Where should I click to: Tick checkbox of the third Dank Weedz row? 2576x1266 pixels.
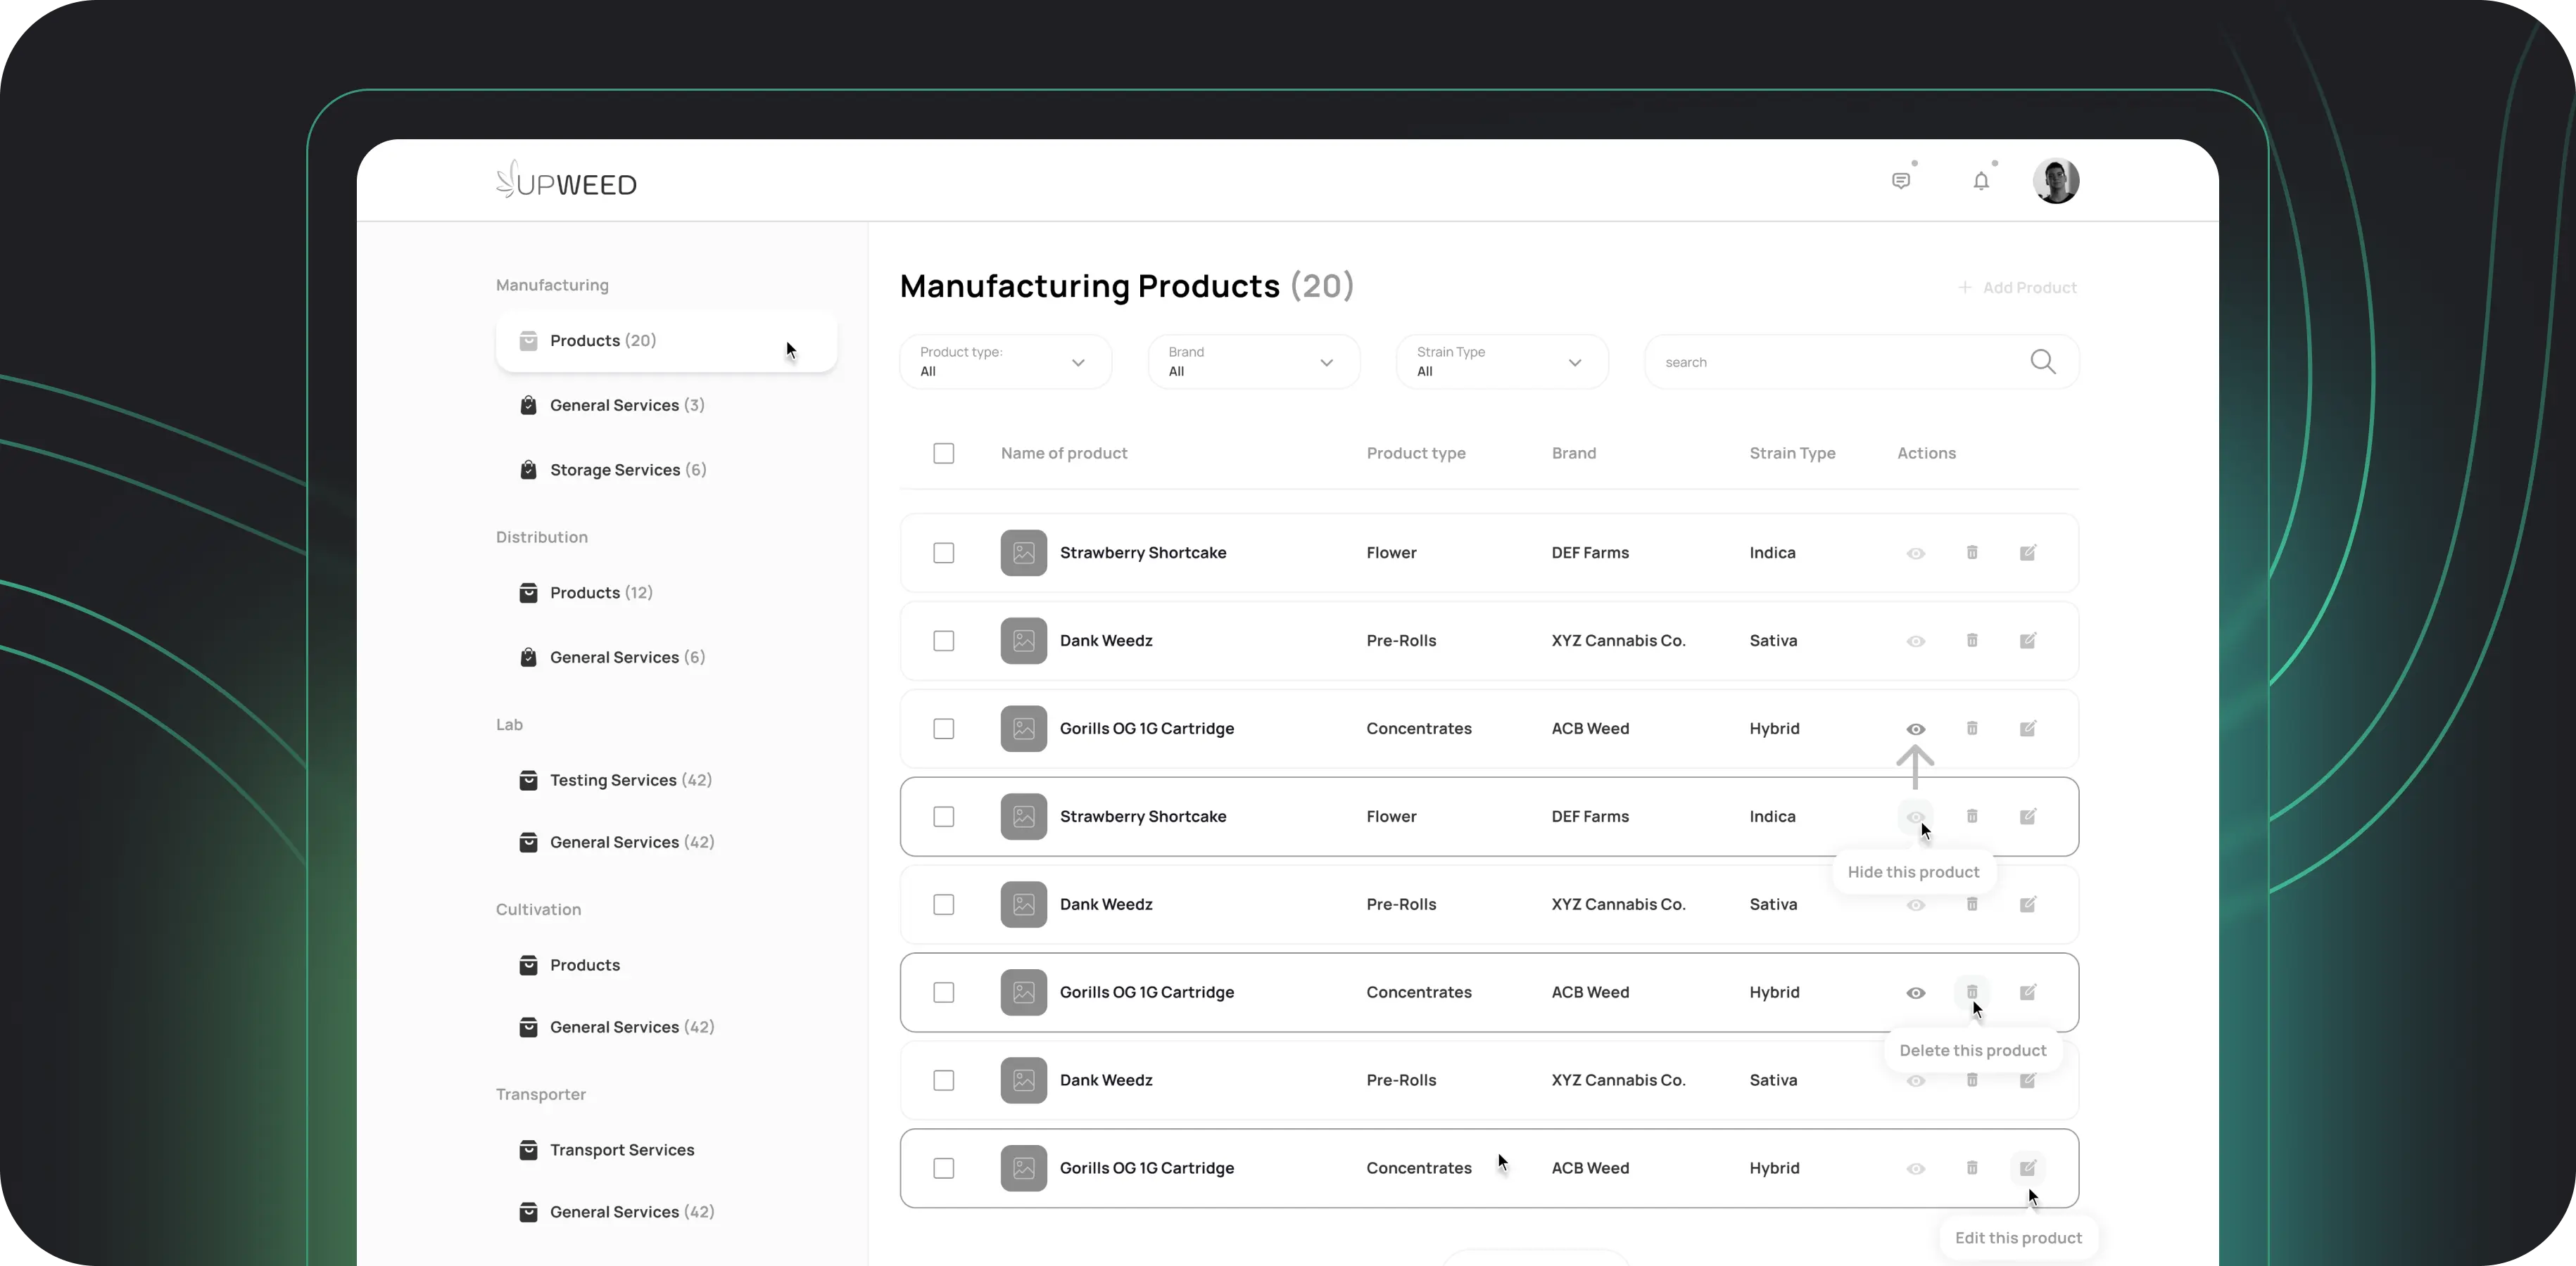(944, 1081)
